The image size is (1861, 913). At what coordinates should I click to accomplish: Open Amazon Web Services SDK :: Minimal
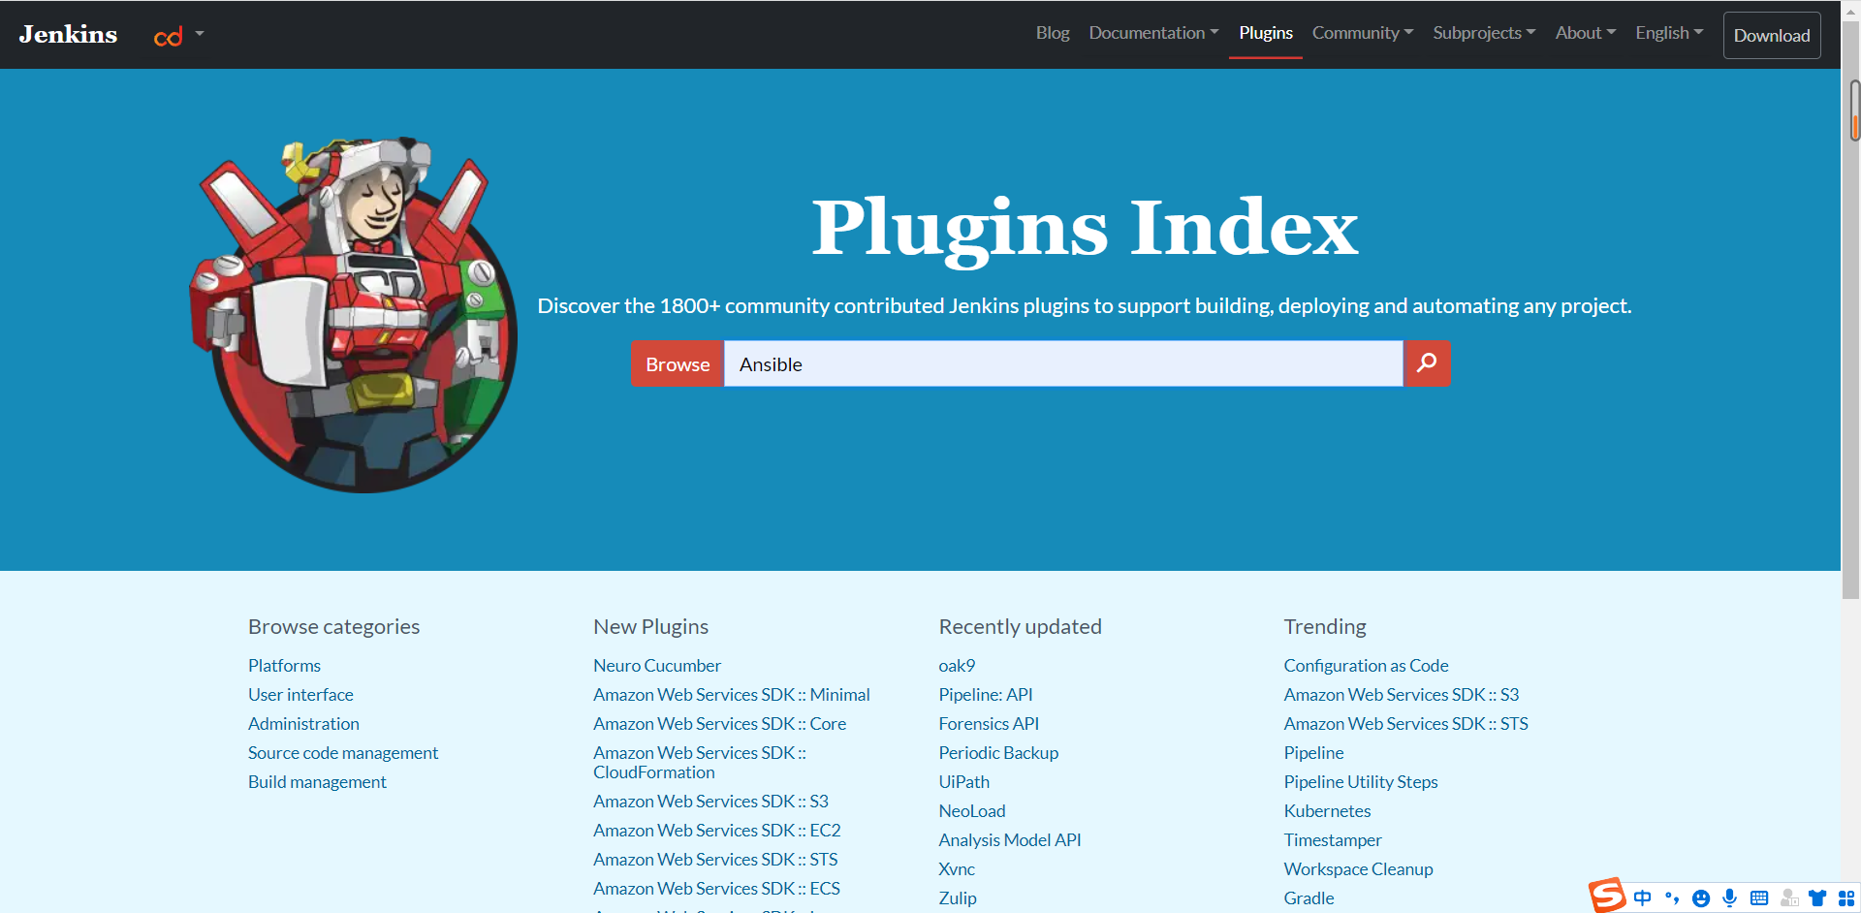tap(732, 695)
